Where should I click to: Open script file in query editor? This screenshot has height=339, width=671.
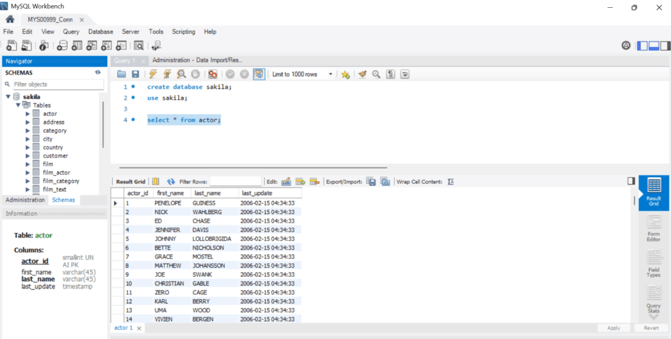point(121,75)
